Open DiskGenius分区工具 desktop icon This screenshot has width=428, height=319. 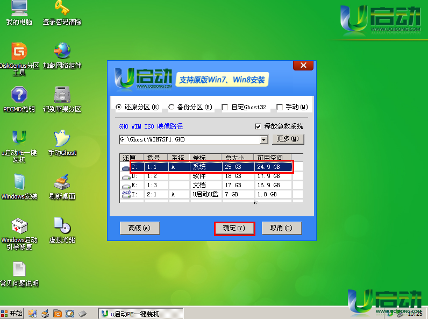(19, 52)
